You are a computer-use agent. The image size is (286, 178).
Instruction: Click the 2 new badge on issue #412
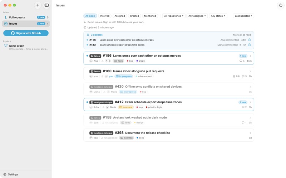[x=243, y=102]
